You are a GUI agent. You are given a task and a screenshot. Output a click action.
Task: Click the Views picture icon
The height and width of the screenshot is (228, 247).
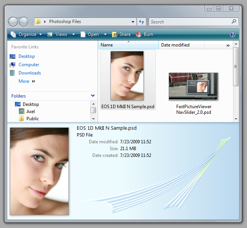point(50,34)
